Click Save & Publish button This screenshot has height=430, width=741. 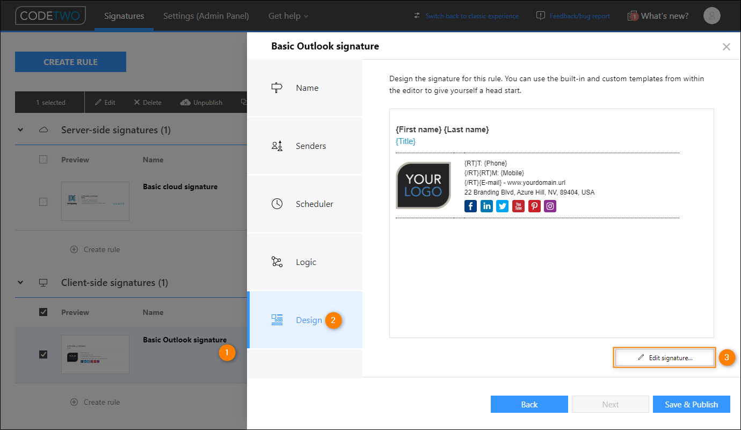[692, 404]
